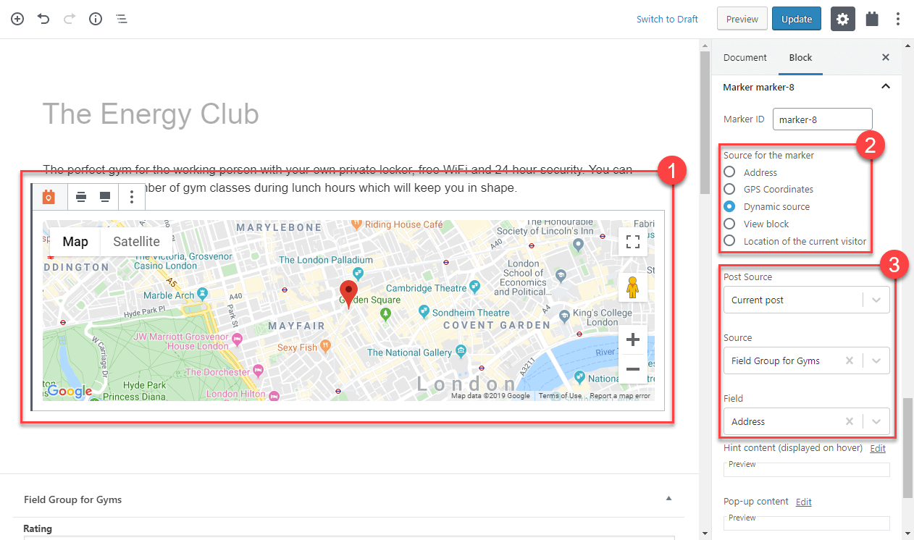Switch to the Document tab
This screenshot has height=540, width=914.
(745, 57)
